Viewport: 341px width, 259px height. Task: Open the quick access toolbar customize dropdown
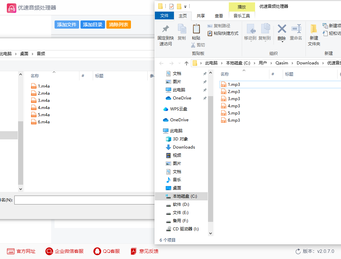pyautogui.click(x=185, y=7)
